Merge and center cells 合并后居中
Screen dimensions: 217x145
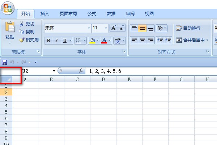coord(191,40)
